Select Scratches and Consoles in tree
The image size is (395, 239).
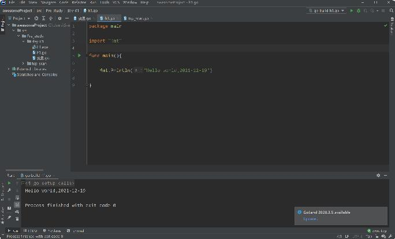[x=36, y=74]
